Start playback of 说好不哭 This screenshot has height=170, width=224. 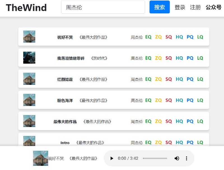112,158
